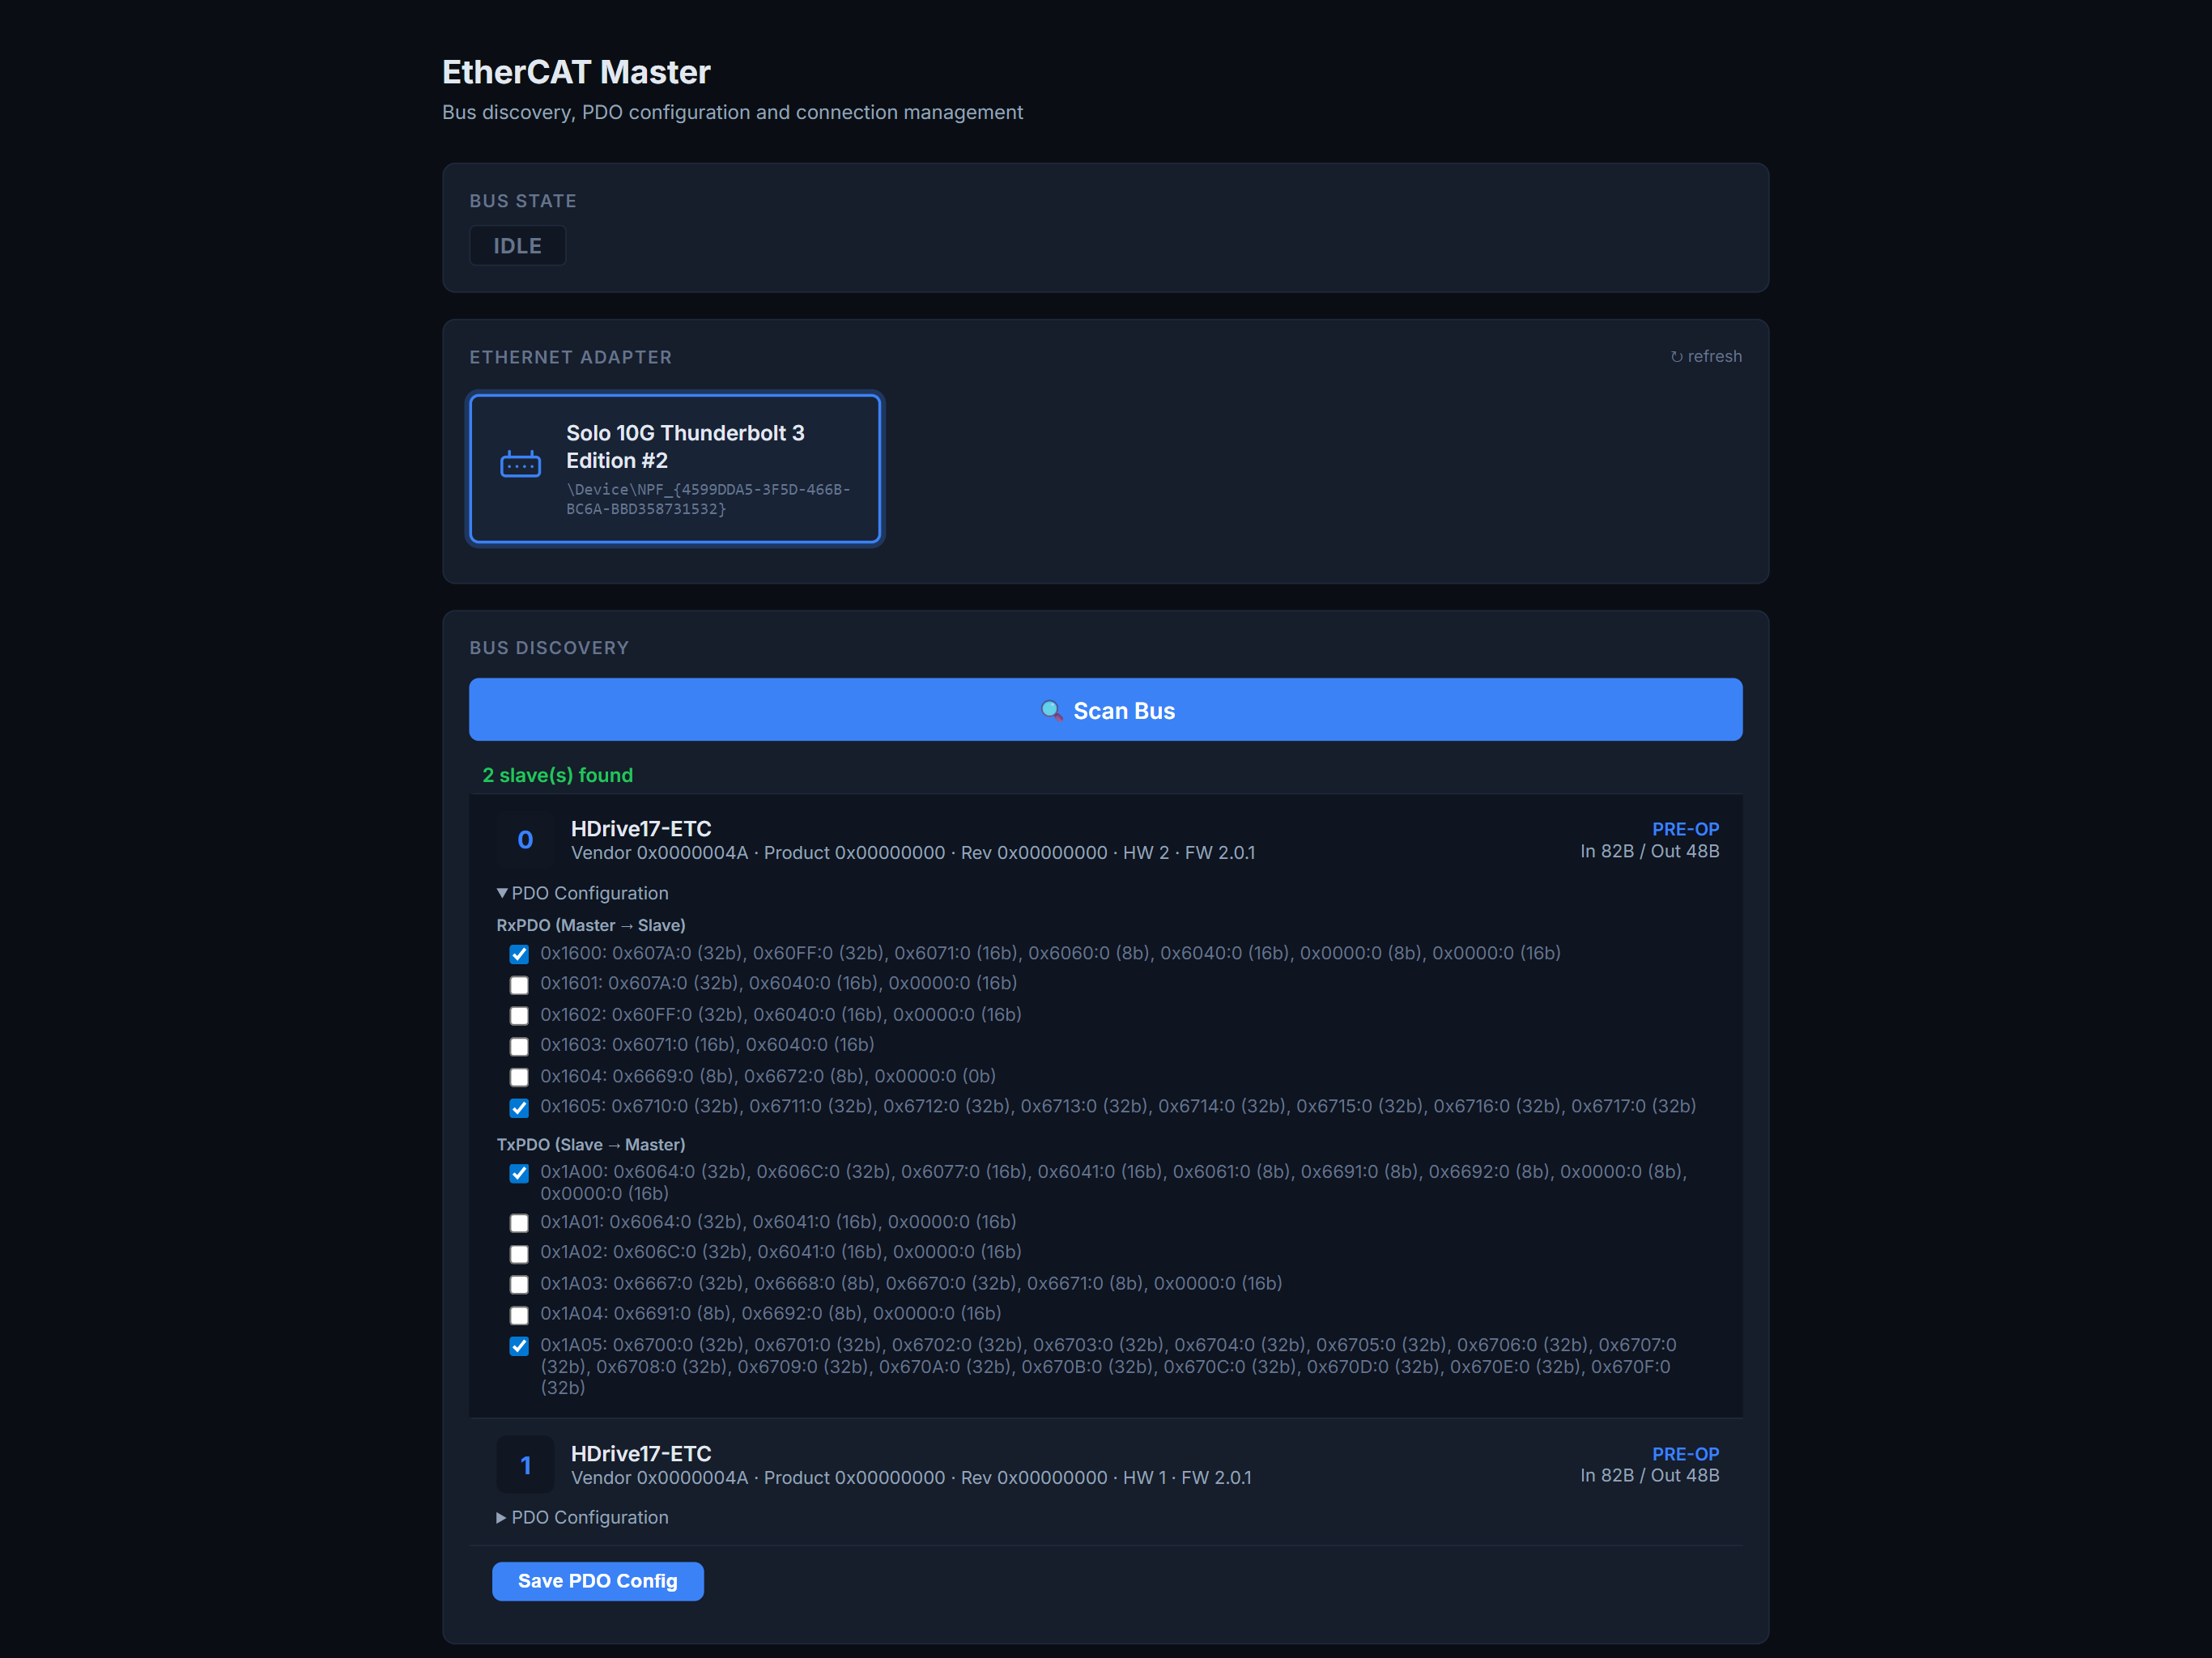Enable the 0x1A01 TxPDO checkbox

pos(518,1223)
